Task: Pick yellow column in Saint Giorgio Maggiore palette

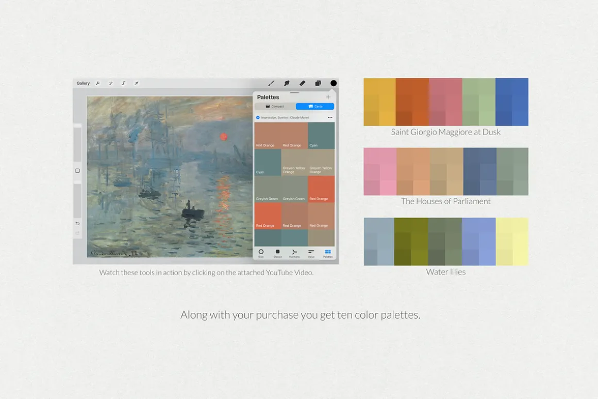Action: [379, 102]
